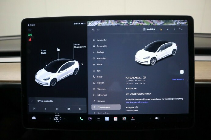Open the Sikkerhet safety menu

[x=100, y=95]
